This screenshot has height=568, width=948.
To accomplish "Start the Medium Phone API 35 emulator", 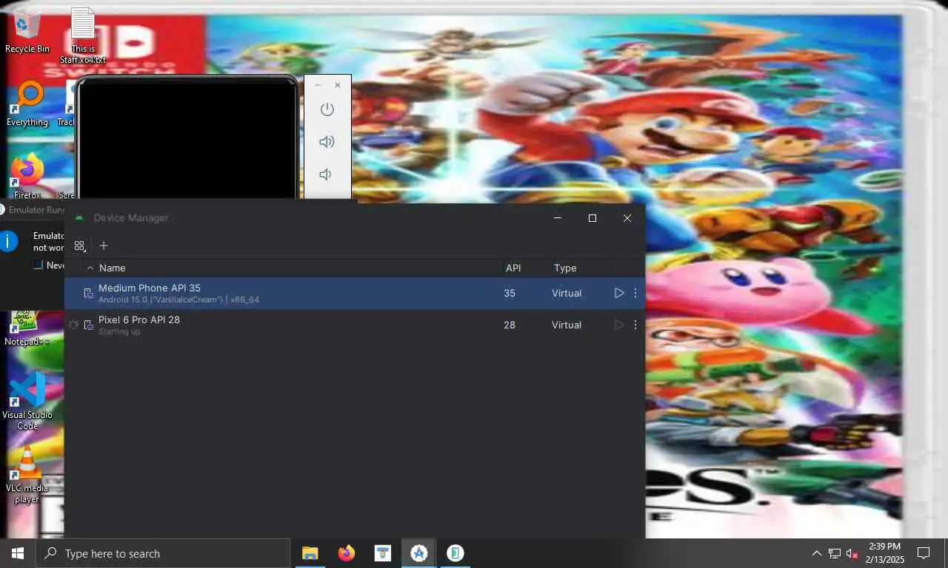I will click(619, 293).
